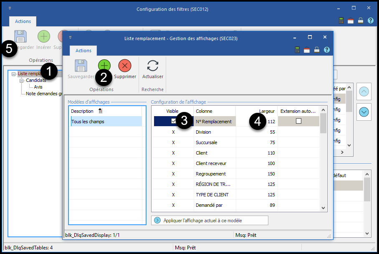The width and height of the screenshot is (379, 254).
Task: Click the Insérer green plus in the back window
Action: coord(44,36)
